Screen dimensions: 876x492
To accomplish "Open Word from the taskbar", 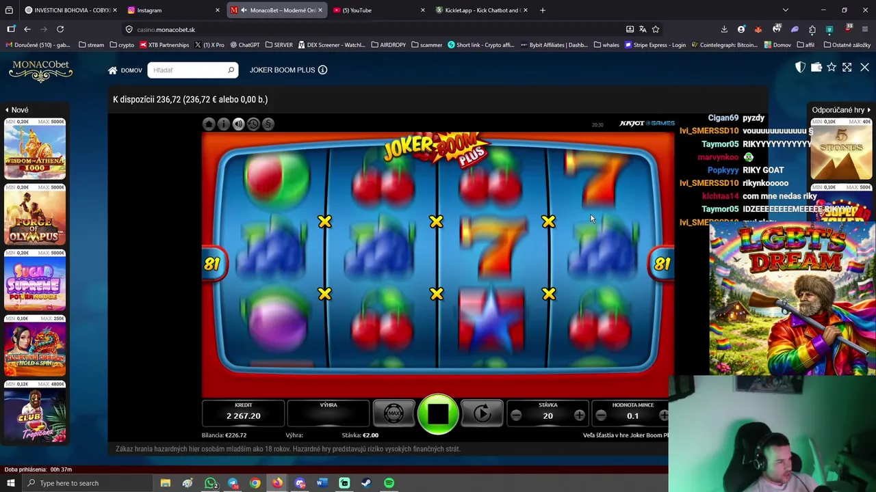I will [322, 483].
